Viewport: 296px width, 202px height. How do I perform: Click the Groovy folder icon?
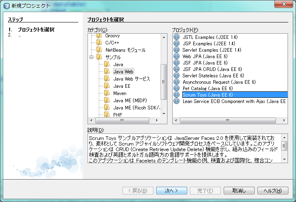pos(99,36)
